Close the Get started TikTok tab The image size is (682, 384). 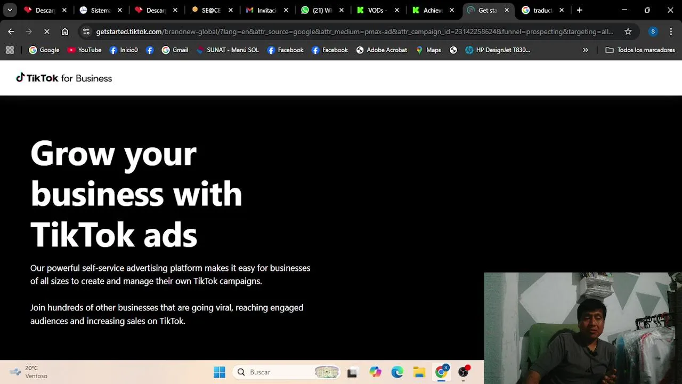507,10
